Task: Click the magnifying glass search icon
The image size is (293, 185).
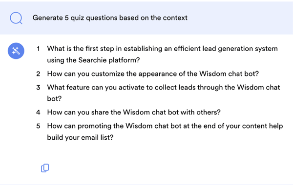Action: click(16, 18)
